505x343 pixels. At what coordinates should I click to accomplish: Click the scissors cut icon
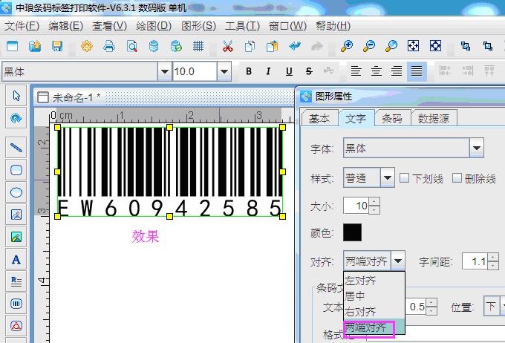click(x=228, y=46)
